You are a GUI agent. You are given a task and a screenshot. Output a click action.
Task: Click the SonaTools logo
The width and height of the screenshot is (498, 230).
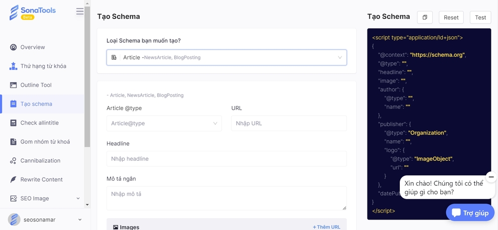tap(32, 12)
